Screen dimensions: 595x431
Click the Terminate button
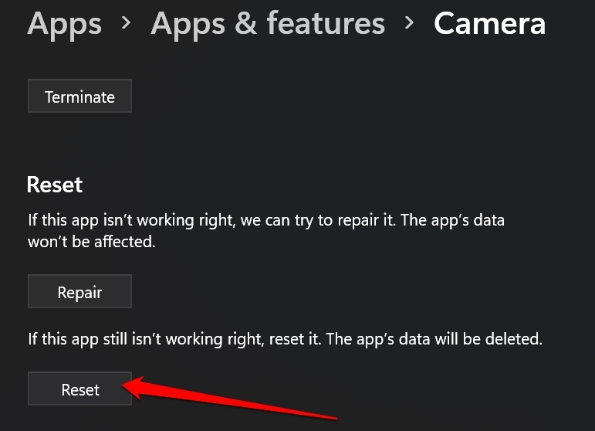(79, 97)
